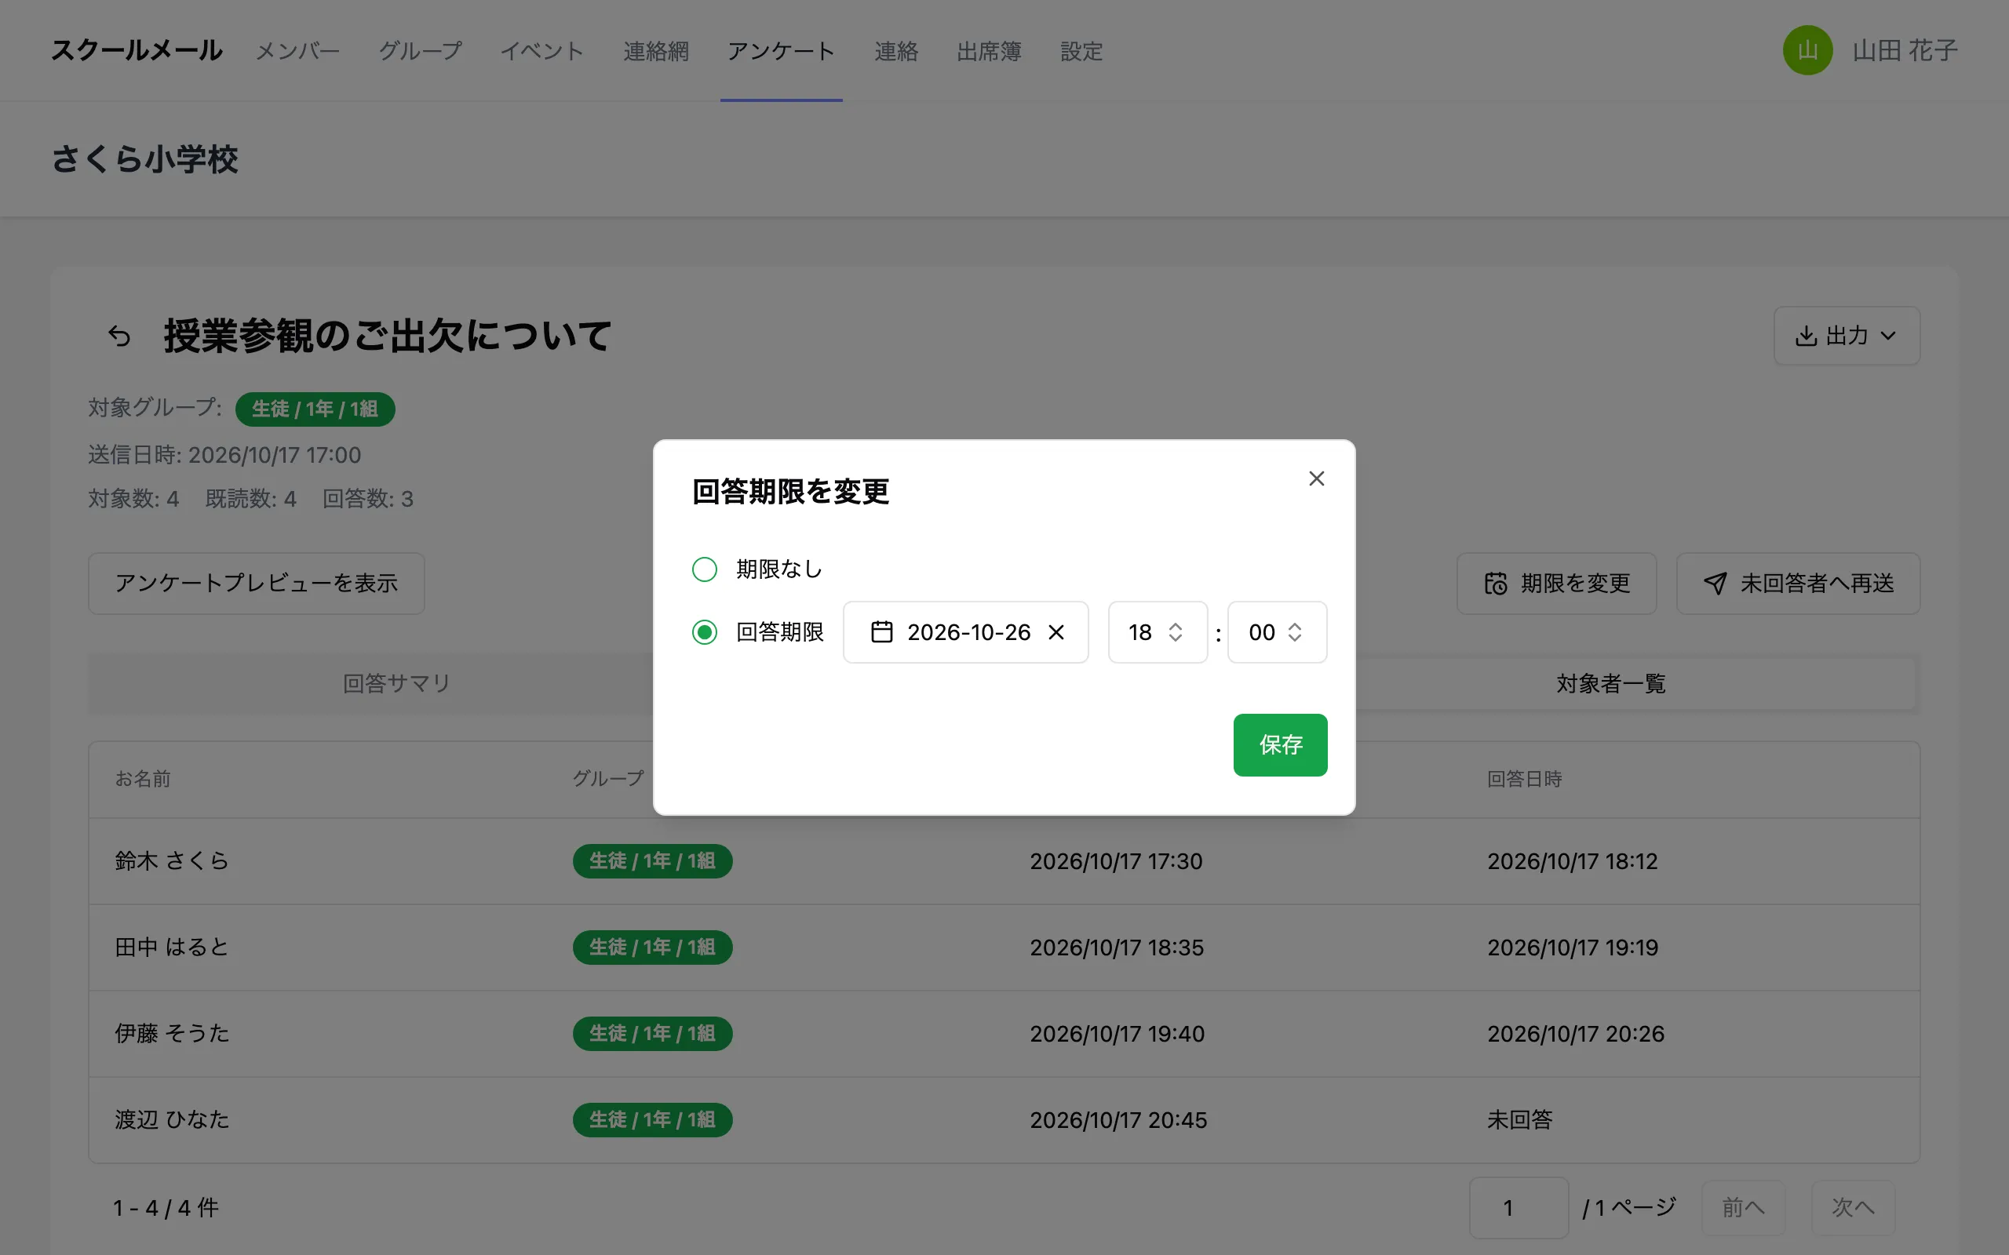
Task: Click the hour stepper arrows
Action: [x=1175, y=632]
